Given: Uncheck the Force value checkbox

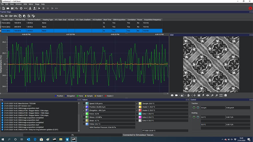Looking at the screenshot, I should 84,114.
